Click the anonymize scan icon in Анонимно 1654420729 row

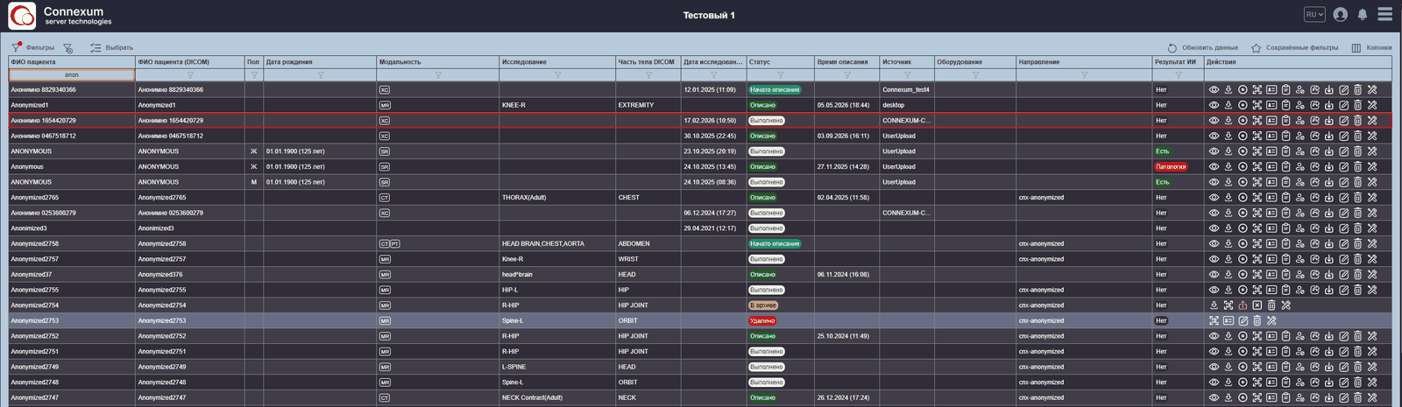tap(1257, 120)
